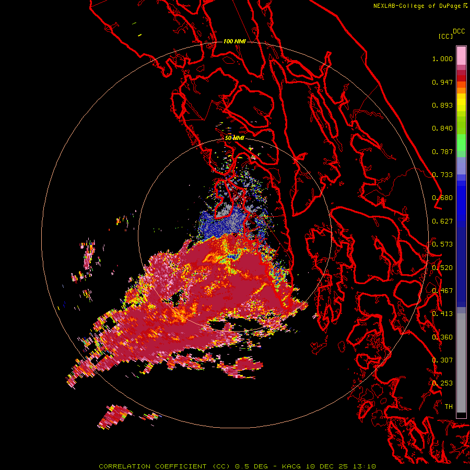Click the 0.840 scale value
Viewport: 470px width, 470px height.
pyautogui.click(x=442, y=128)
